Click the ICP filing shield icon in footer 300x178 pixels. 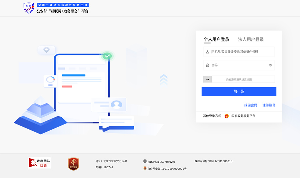[x=145, y=161]
